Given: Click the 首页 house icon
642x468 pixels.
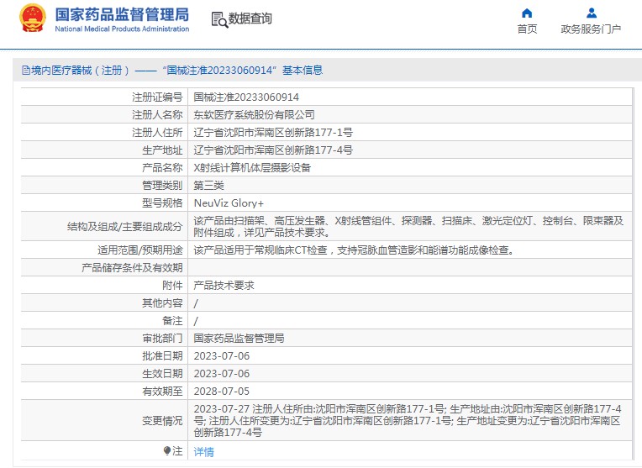Looking at the screenshot, I should pyautogui.click(x=527, y=13).
